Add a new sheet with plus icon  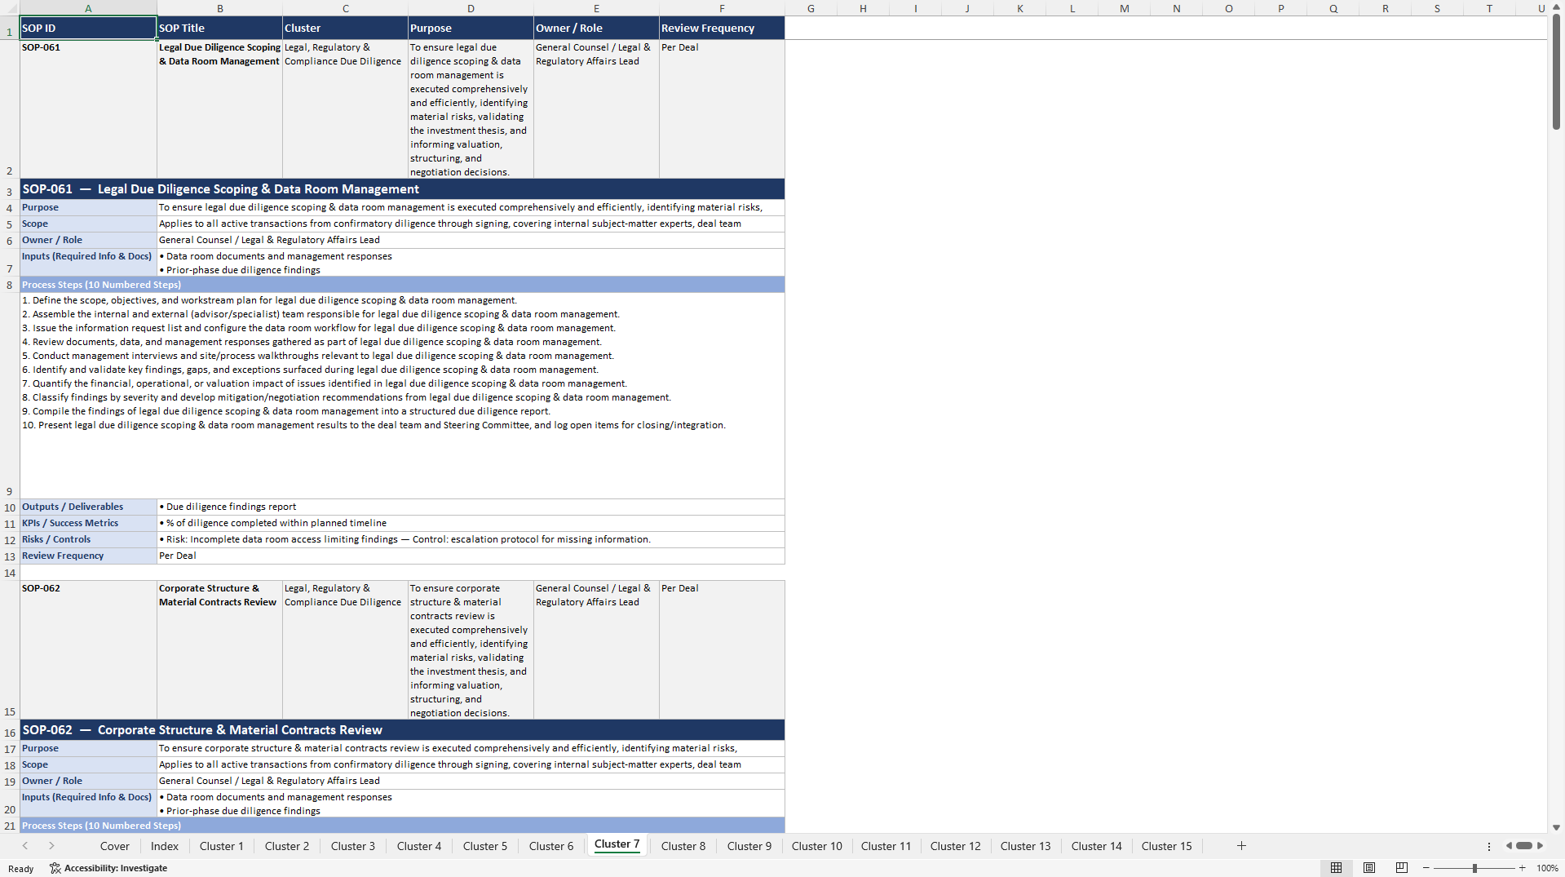coord(1241,846)
